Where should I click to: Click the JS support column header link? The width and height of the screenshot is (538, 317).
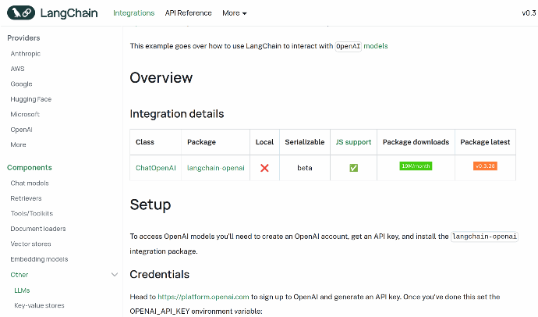[x=353, y=142]
